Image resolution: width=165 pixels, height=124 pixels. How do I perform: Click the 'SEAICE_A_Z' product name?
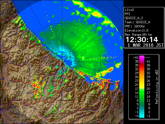coord(134,18)
